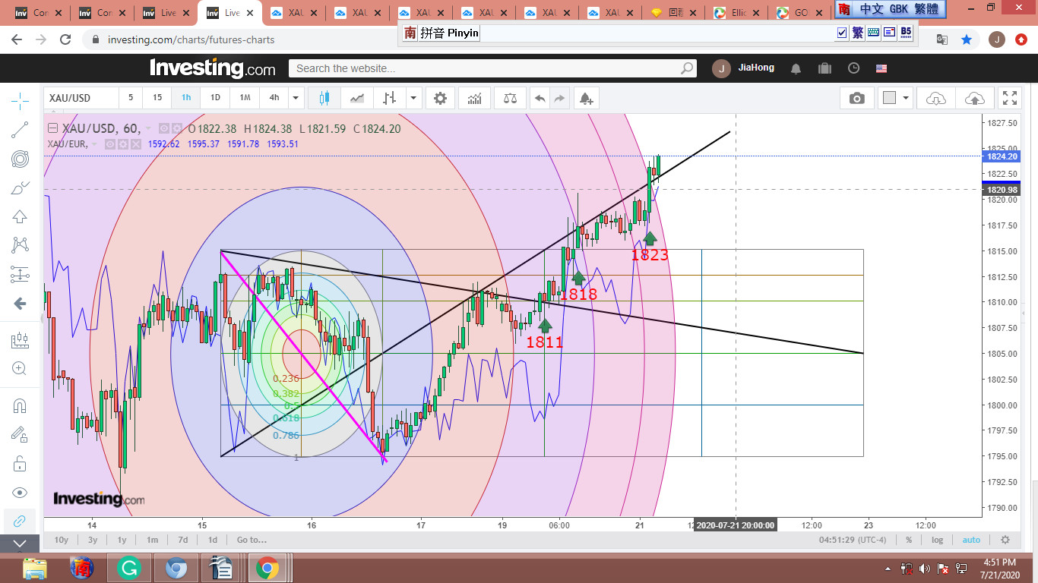Open the Compare symbols scale icon
The height and width of the screenshot is (583, 1038).
click(x=510, y=98)
